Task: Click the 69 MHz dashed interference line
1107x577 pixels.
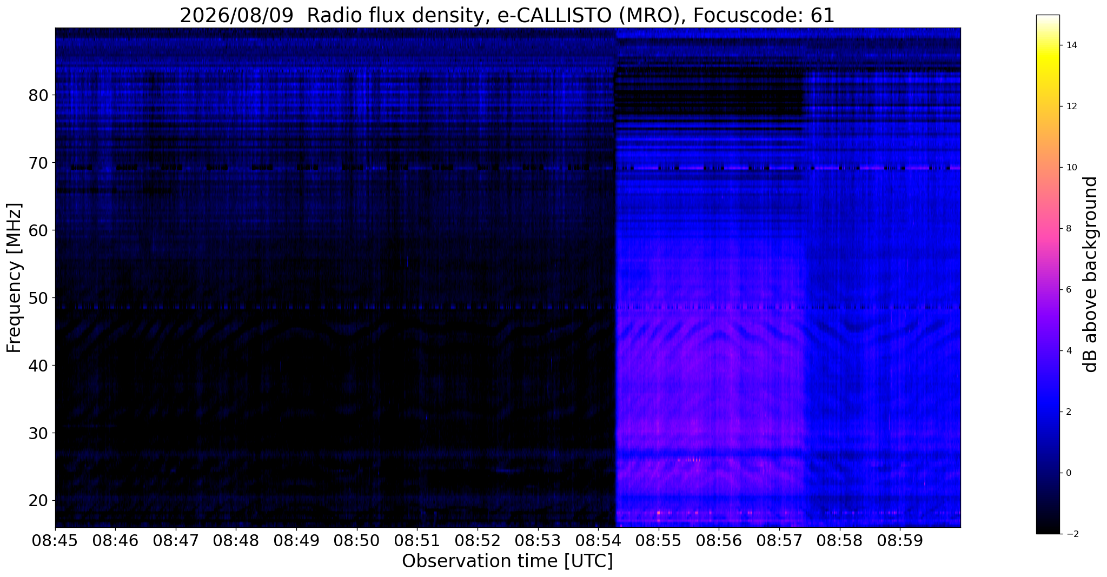Action: (507, 168)
